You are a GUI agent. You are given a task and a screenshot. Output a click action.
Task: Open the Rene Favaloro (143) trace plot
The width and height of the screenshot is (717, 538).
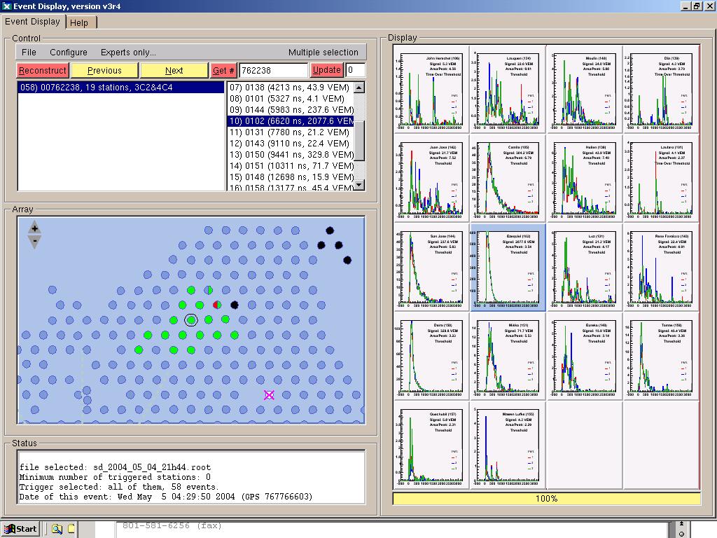click(661, 267)
